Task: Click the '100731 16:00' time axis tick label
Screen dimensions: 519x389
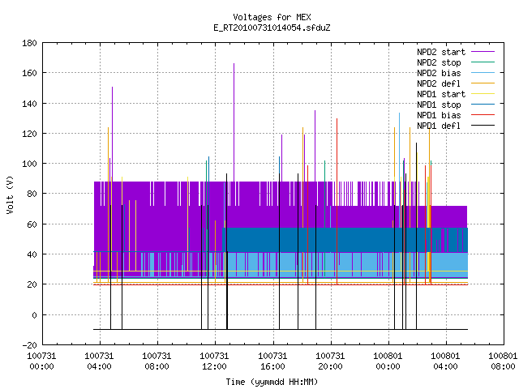Action: tap(272, 361)
